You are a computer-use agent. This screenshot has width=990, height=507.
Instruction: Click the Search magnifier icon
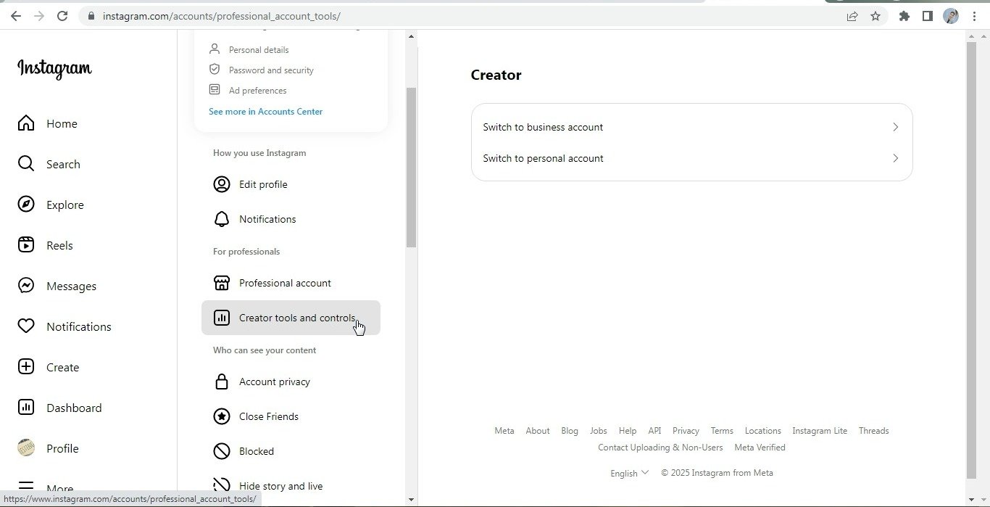(x=26, y=164)
